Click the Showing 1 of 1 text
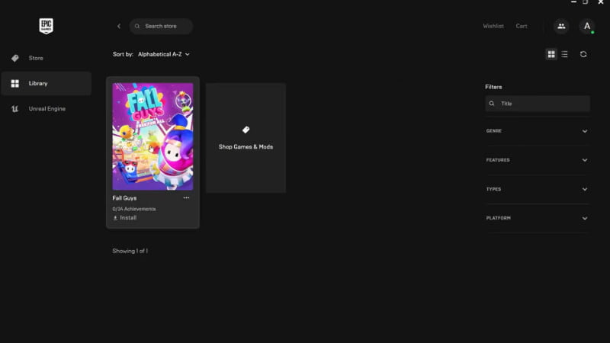This screenshot has width=610, height=343. [x=130, y=251]
